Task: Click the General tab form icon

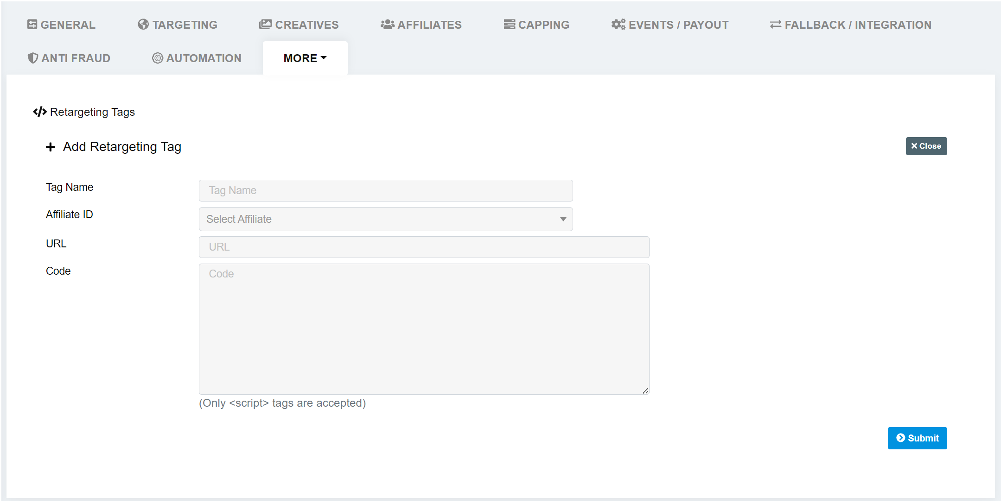Action: coord(32,25)
